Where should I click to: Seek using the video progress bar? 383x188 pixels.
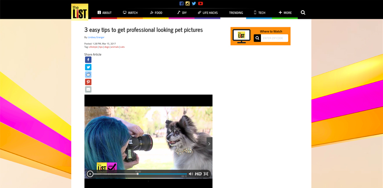140,174
